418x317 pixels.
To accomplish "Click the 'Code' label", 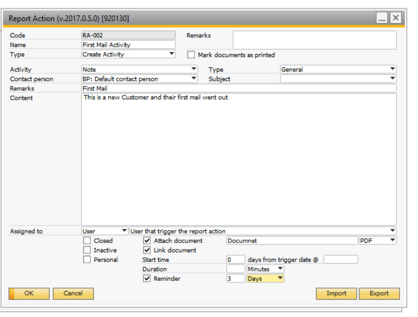I will tap(18, 35).
